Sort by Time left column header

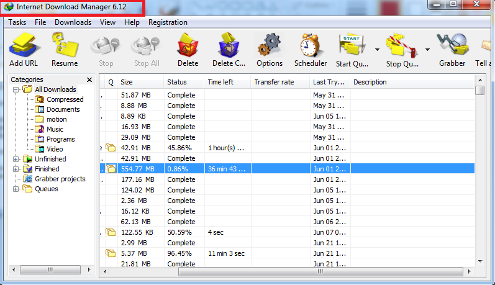[x=227, y=82]
